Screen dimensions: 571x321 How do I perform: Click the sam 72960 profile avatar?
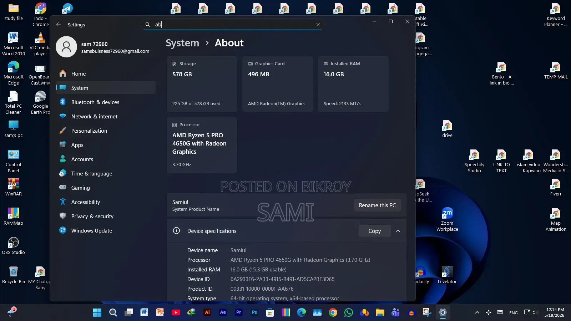click(66, 47)
